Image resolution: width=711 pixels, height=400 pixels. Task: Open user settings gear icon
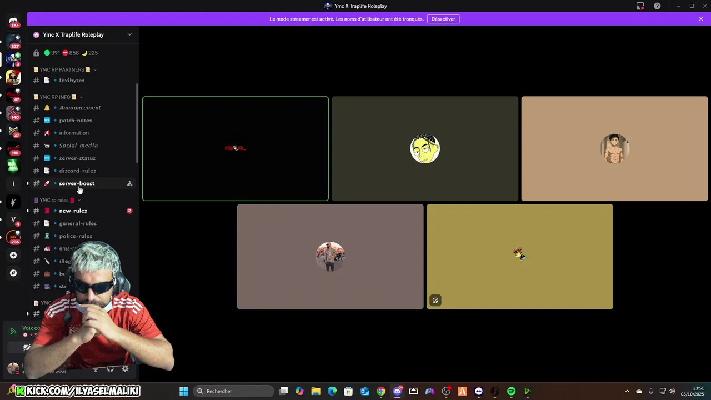tap(125, 369)
